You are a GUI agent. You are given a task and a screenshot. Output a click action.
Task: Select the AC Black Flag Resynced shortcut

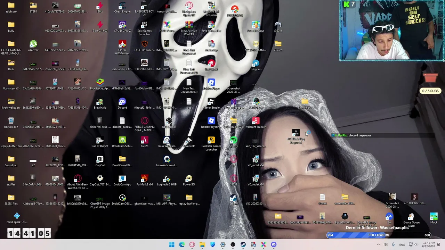pyautogui.click(x=296, y=136)
